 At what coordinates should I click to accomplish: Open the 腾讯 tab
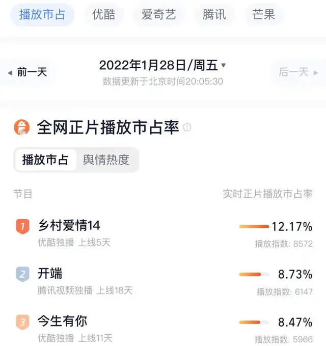[214, 15]
